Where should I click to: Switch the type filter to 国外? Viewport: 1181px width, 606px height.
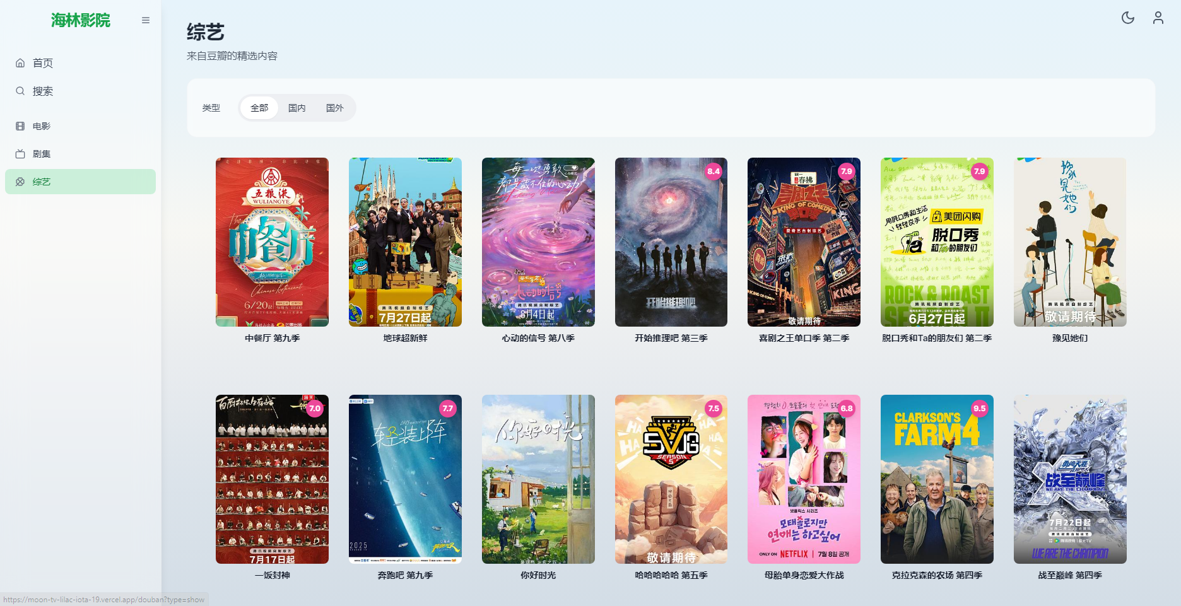coord(334,108)
